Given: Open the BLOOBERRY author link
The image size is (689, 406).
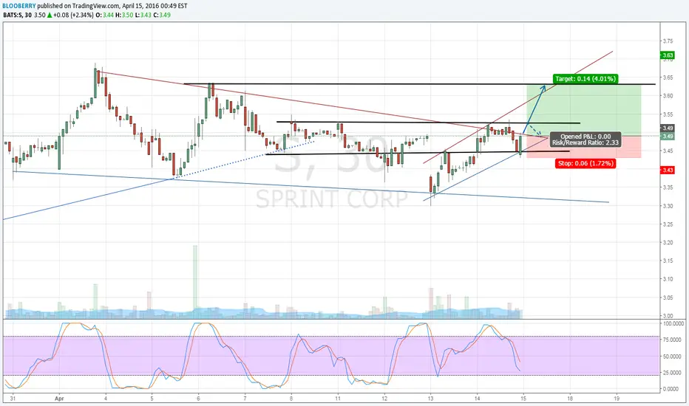Looking at the screenshot, I should point(20,6).
